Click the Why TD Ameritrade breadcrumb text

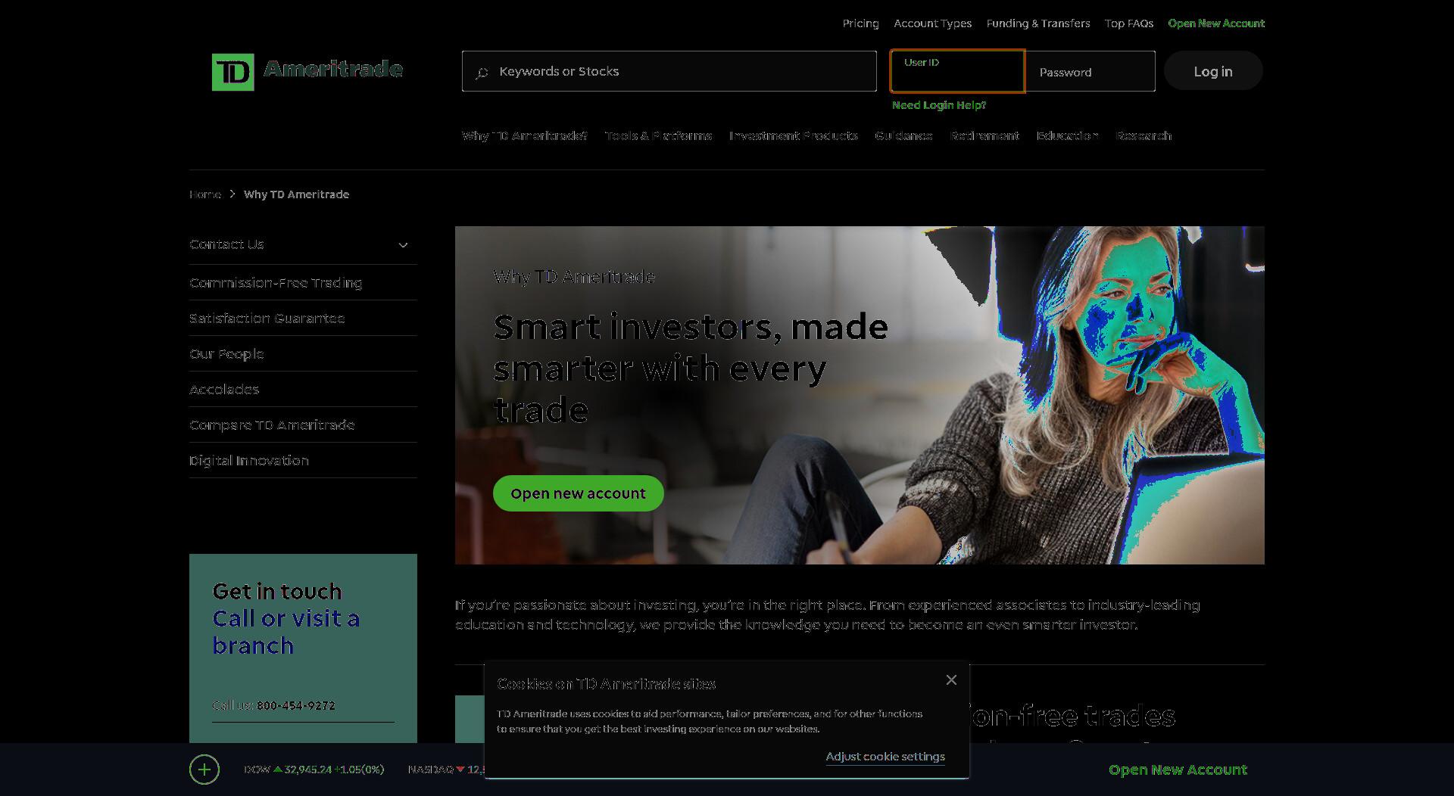point(296,194)
